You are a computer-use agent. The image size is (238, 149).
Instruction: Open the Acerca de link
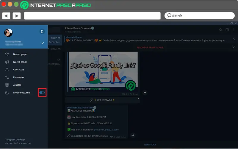(26, 143)
